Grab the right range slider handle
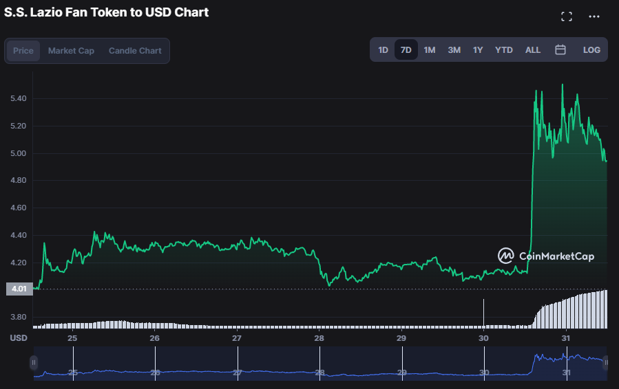The height and width of the screenshot is (389, 619). (x=606, y=362)
